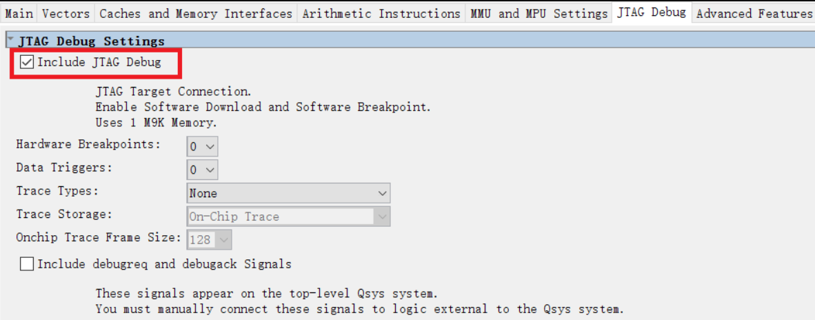The width and height of the screenshot is (815, 320).
Task: Go to Caches and Memory Interfaces tab
Action: click(x=196, y=13)
